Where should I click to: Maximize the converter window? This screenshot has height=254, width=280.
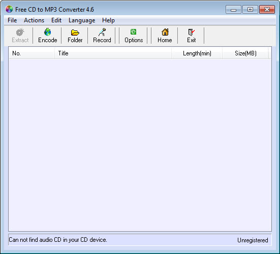[x=250, y=10]
